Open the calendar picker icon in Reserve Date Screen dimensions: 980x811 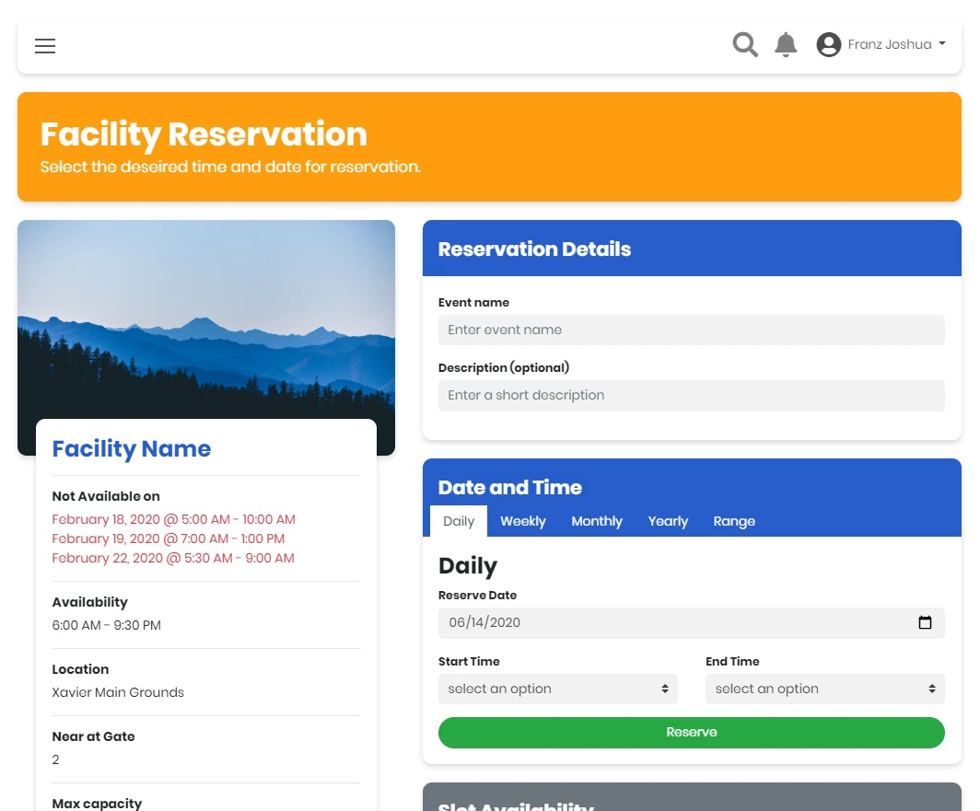pyautogui.click(x=925, y=622)
